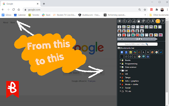Open Google Docs favicon in side panel
The height and width of the screenshot is (106, 169).
122,52
